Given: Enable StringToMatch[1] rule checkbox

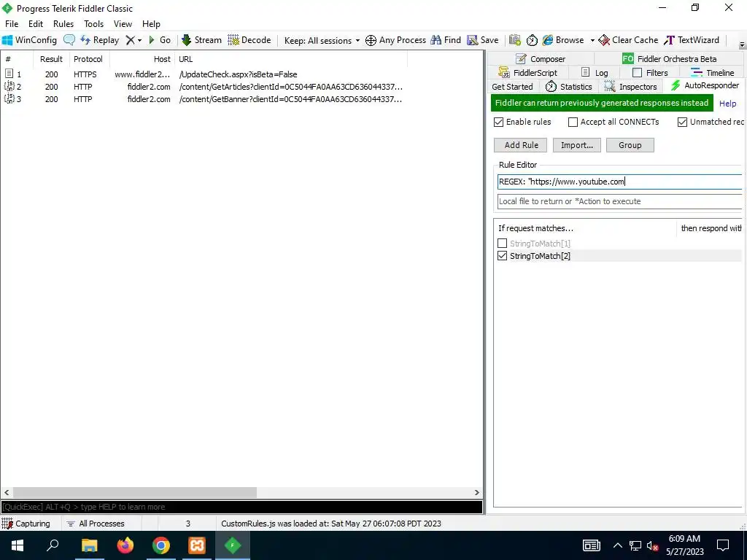Looking at the screenshot, I should click(502, 244).
